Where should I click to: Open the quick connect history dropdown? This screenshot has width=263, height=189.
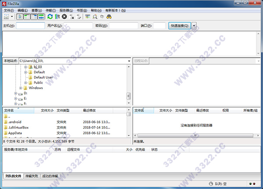[194, 26]
